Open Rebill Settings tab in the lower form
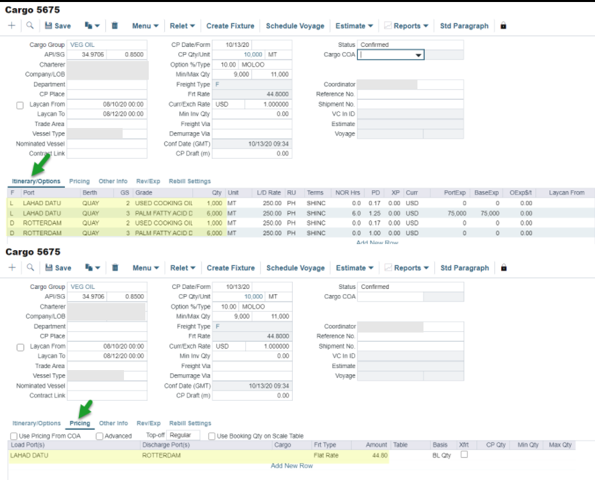This screenshot has height=480, width=595. pyautogui.click(x=190, y=423)
